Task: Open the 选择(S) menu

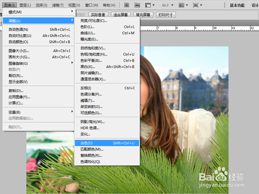Action: pos(41,5)
